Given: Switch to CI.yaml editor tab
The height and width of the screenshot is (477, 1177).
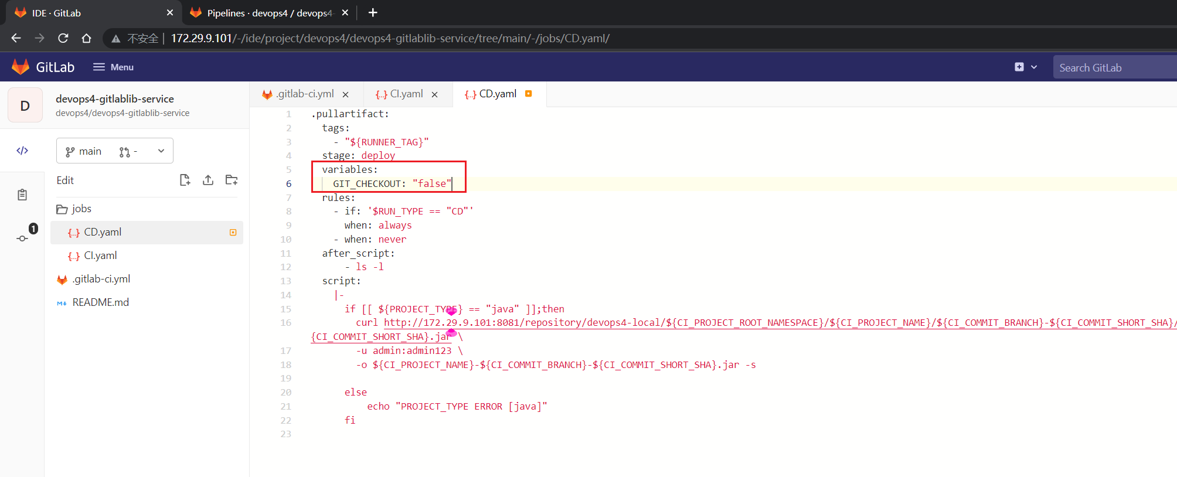Looking at the screenshot, I should [407, 94].
